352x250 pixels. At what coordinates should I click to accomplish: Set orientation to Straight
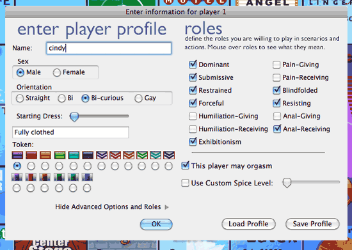coord(20,98)
